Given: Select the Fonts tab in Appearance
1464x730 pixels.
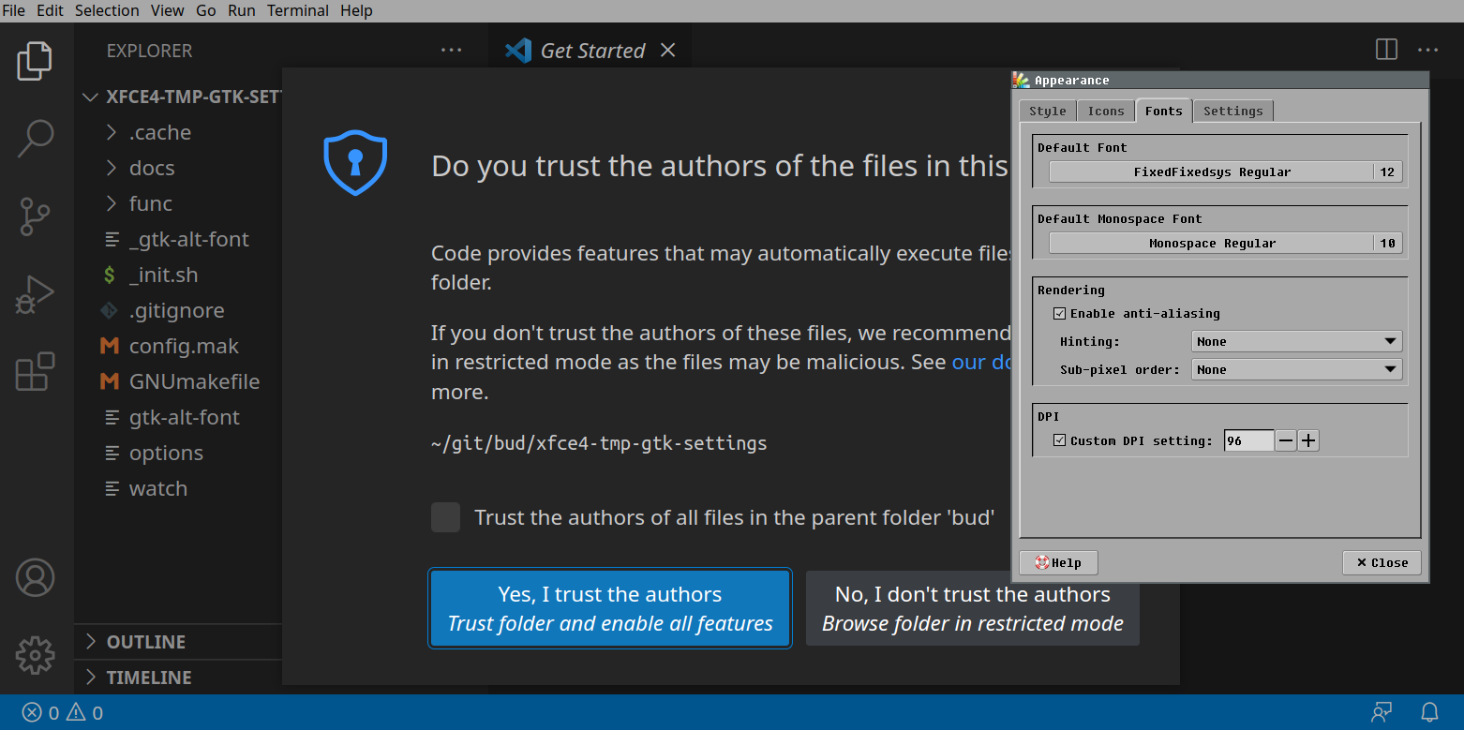Looking at the screenshot, I should [x=1164, y=111].
